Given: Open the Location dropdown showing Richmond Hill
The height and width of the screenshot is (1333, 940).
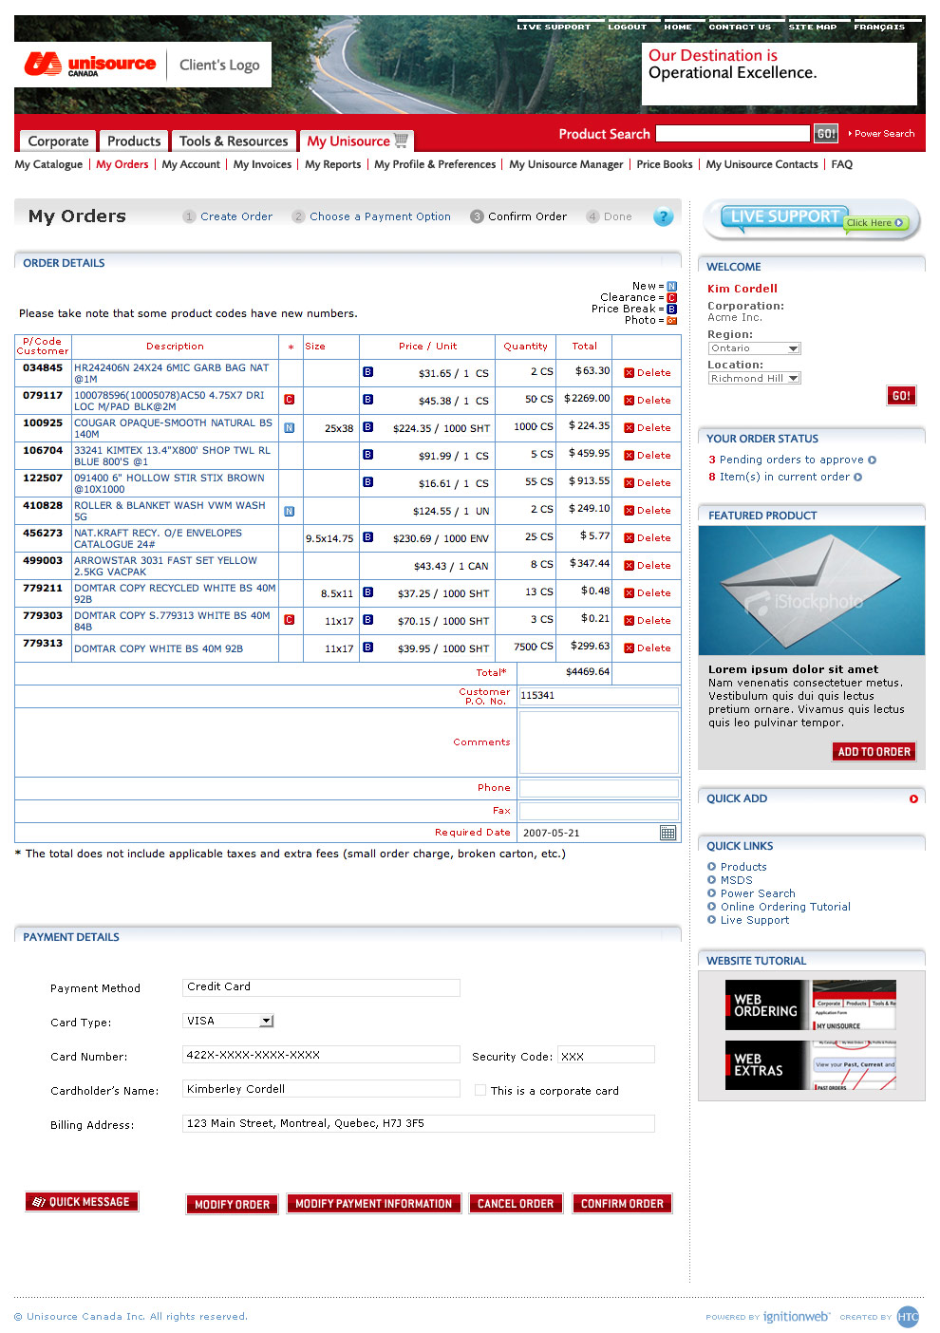Looking at the screenshot, I should (x=755, y=378).
